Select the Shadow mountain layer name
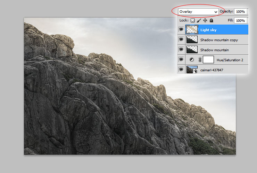Screen dimensions: 257x173 click(214, 50)
